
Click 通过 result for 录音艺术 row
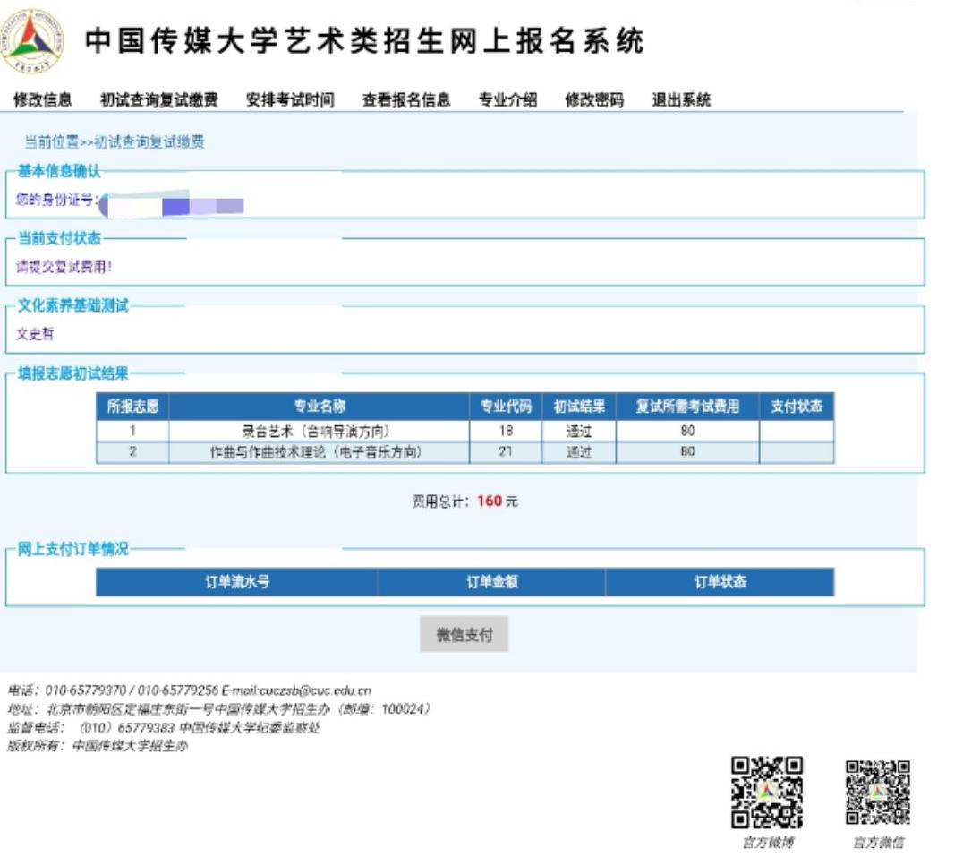tap(579, 432)
